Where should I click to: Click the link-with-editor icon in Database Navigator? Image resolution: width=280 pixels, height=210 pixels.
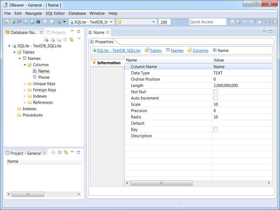click(71, 39)
